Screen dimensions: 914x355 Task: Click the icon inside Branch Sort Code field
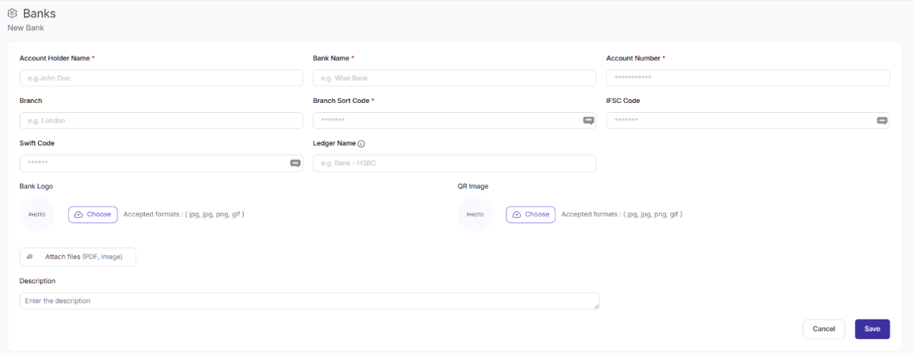coord(588,120)
